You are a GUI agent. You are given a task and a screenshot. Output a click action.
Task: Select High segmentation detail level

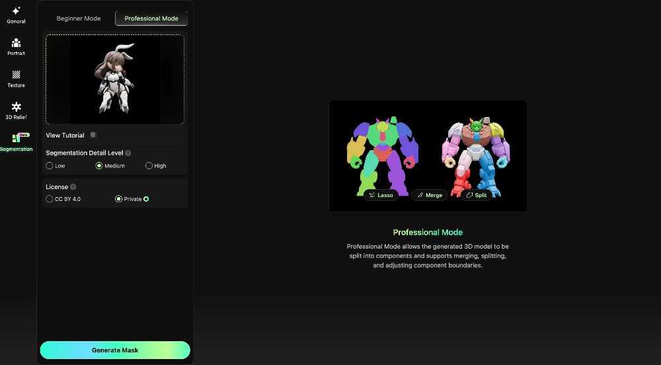[x=149, y=166]
